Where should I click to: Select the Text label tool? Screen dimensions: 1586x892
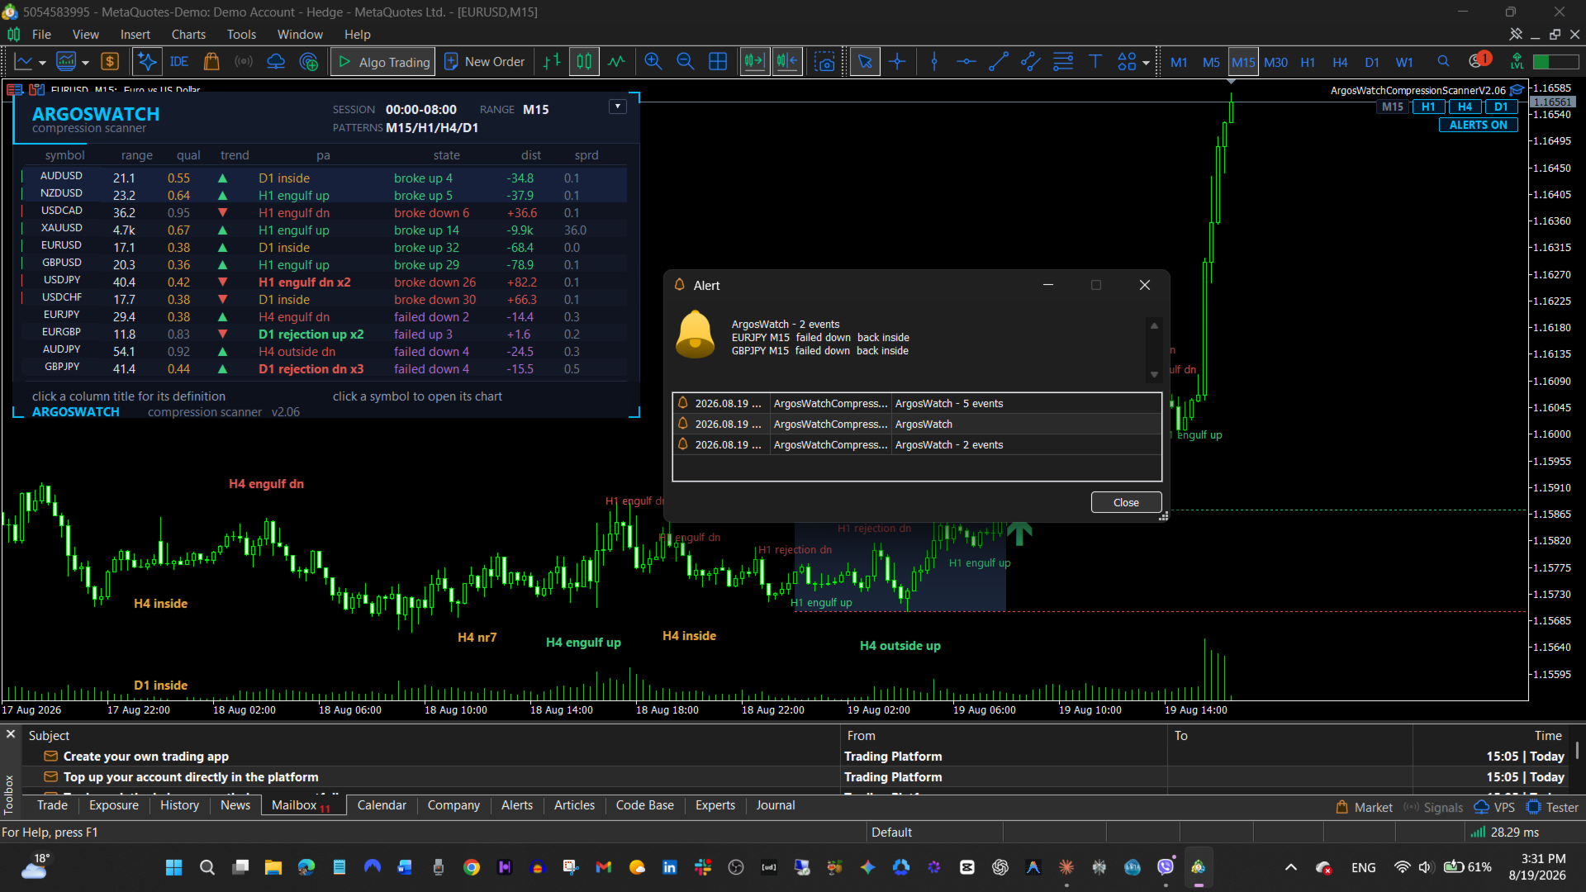point(1095,62)
